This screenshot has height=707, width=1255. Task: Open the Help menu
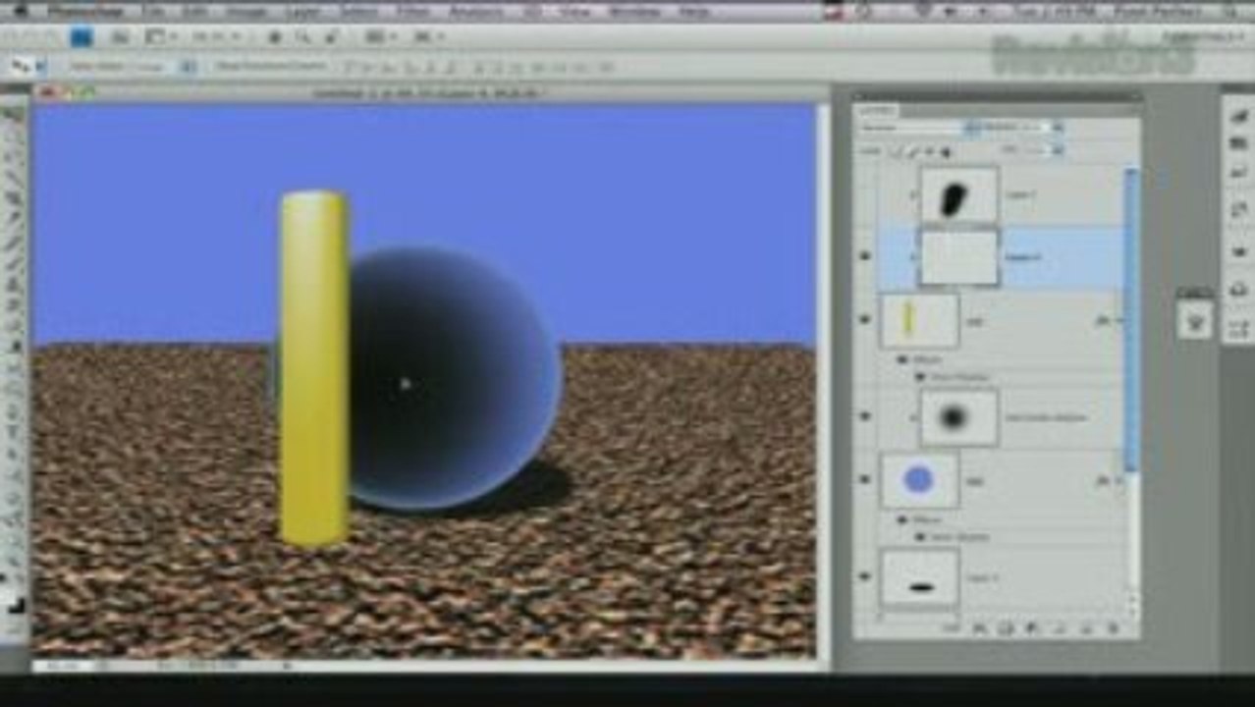(x=693, y=11)
